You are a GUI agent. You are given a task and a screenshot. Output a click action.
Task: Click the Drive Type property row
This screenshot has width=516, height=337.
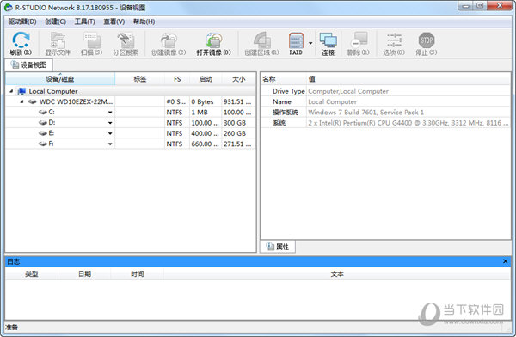[385, 91]
